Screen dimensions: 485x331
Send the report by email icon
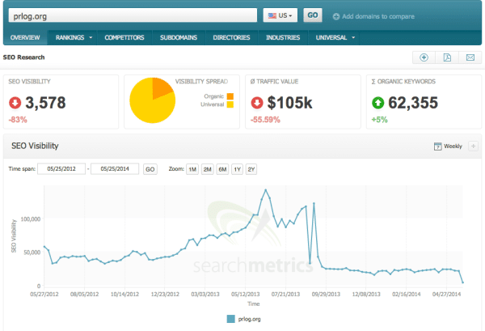click(470, 57)
